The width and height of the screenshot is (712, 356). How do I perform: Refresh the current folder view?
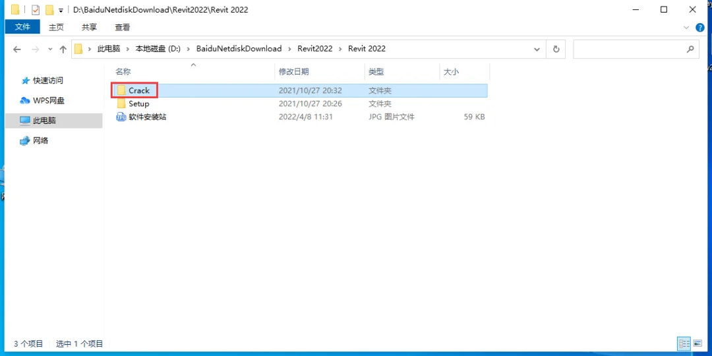(556, 49)
